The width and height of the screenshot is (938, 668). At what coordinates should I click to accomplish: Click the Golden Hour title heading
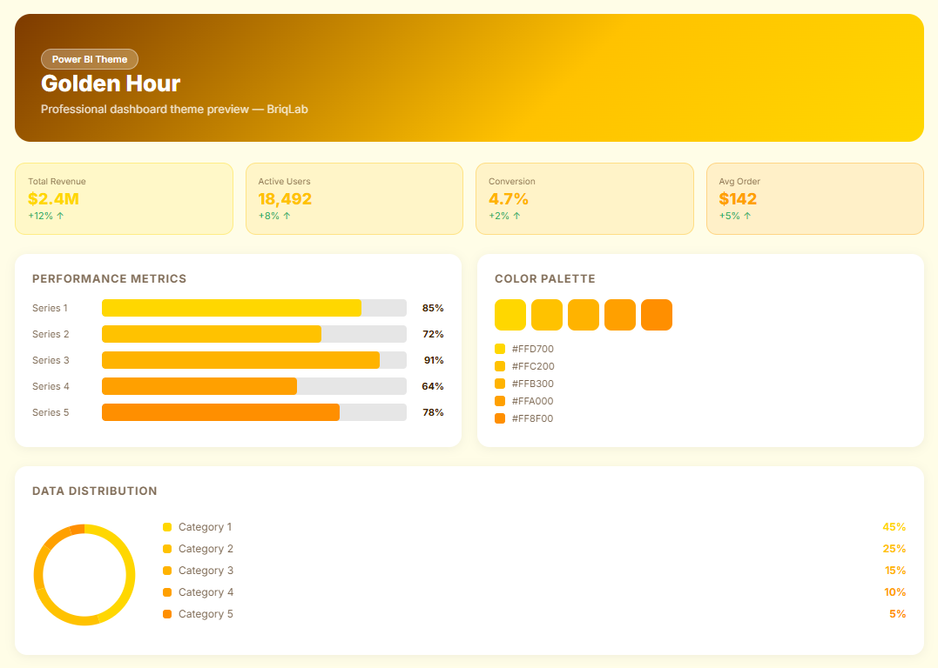(111, 83)
